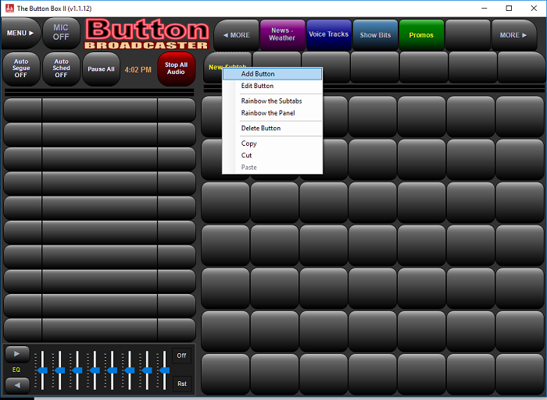This screenshot has width=547, height=400.
Task: Click the EQ right arrow icon
Action: click(16, 354)
